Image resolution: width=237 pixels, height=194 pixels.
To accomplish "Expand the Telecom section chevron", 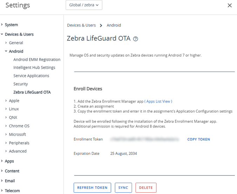I will click(2, 190).
